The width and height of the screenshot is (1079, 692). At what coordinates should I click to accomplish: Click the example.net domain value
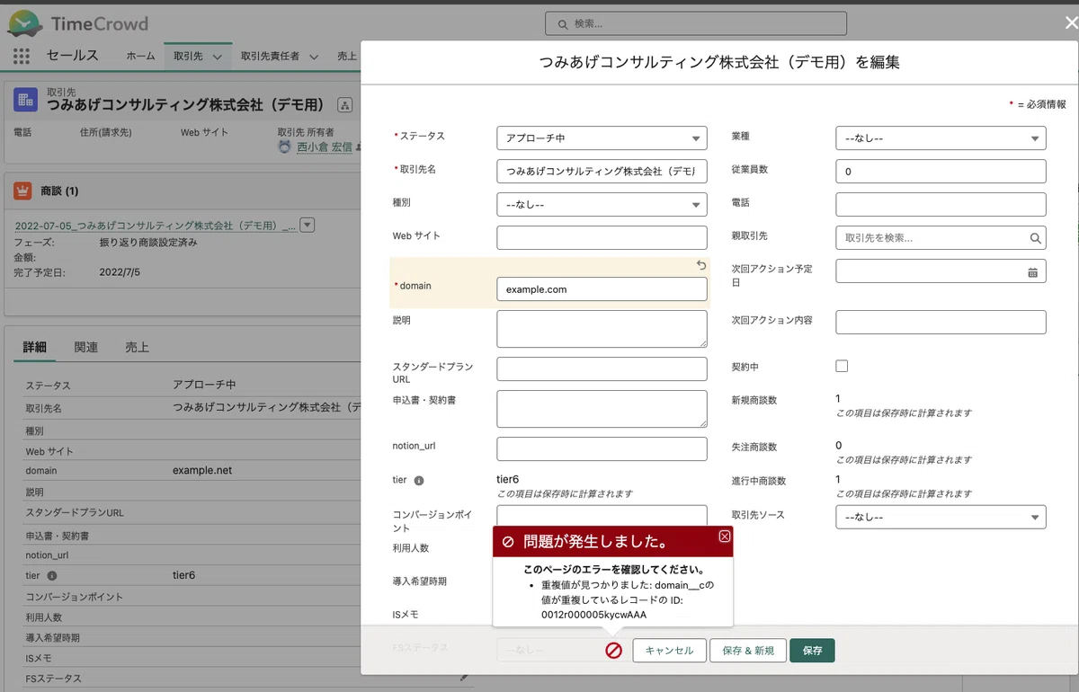coord(202,470)
